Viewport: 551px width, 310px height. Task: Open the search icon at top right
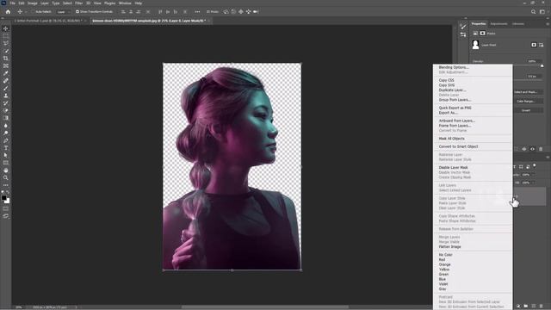(533, 11)
